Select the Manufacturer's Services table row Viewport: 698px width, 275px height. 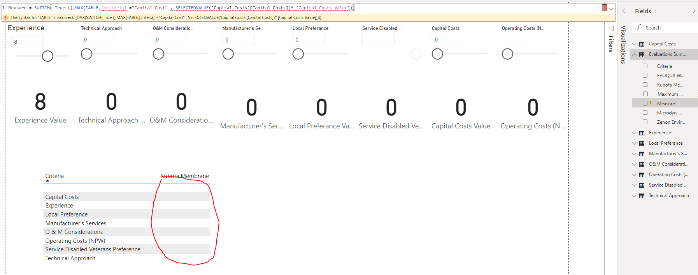pos(127,223)
